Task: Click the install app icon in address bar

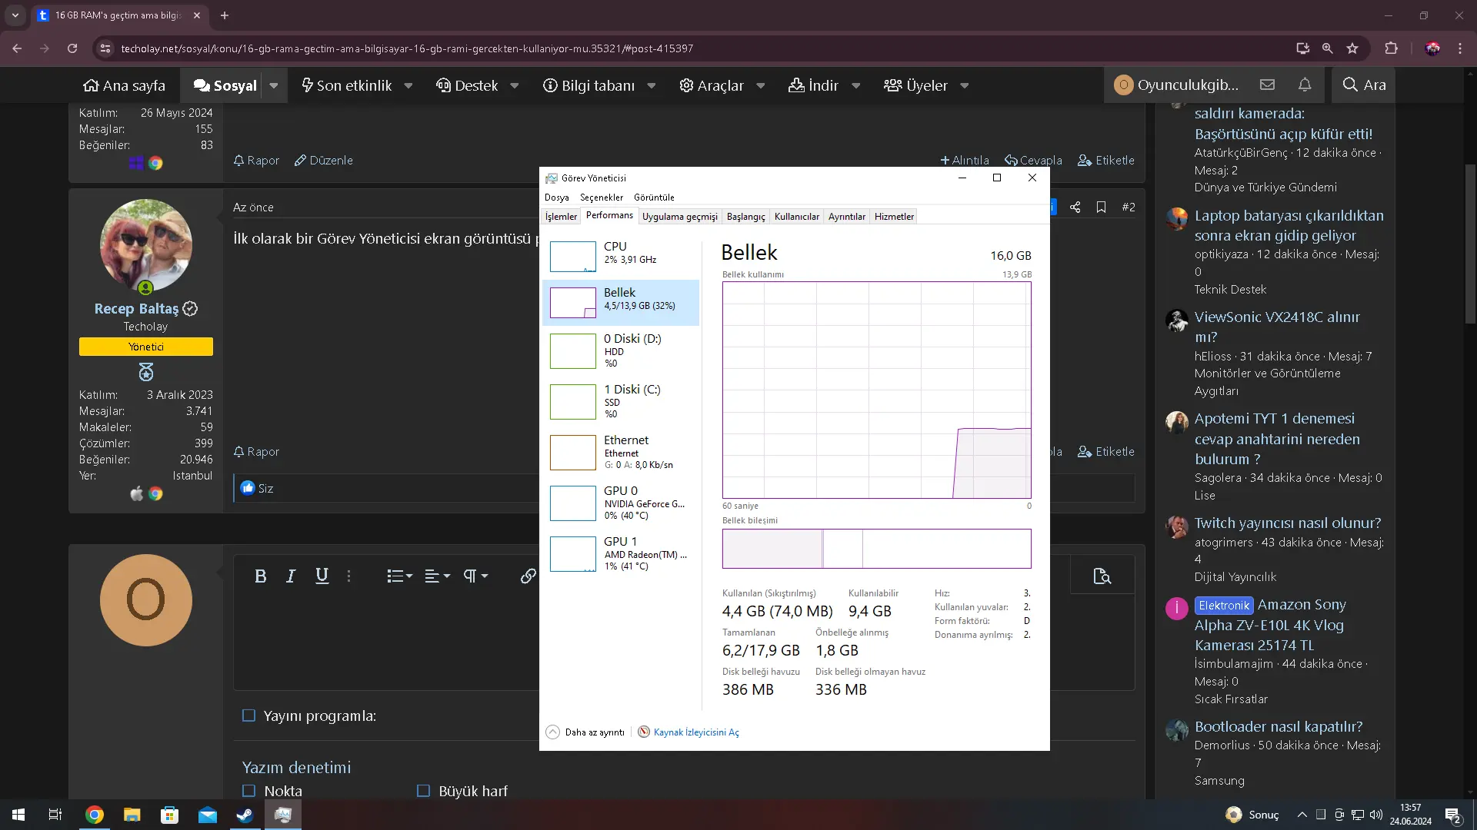Action: click(x=1302, y=48)
